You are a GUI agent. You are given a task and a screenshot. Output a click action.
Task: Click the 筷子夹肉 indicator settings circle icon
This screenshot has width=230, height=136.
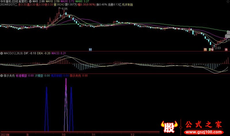click(2, 76)
